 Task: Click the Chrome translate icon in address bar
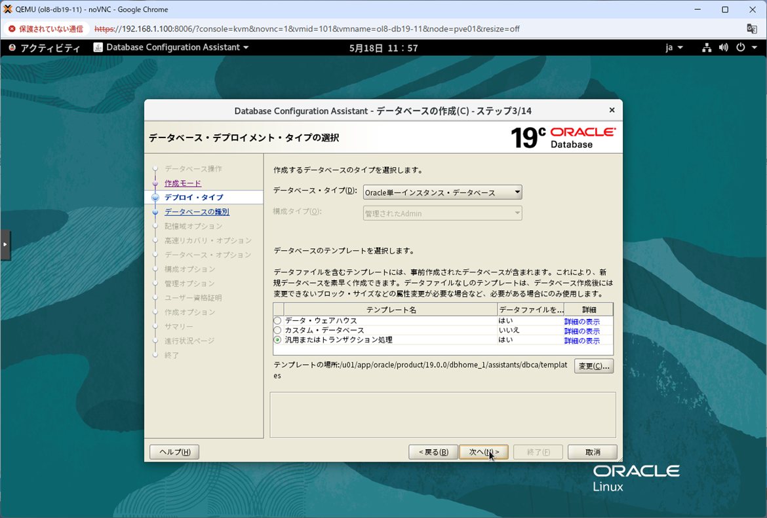752,28
